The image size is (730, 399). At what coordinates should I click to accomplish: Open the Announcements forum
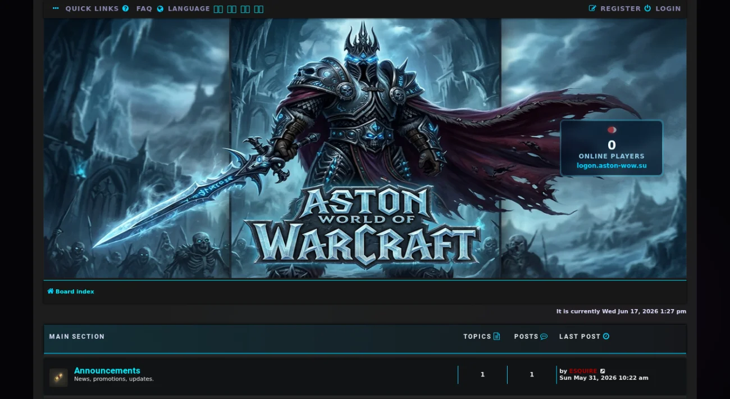[107, 371]
